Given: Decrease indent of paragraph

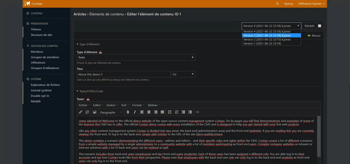Looking at the screenshot, I should click(183, 112).
